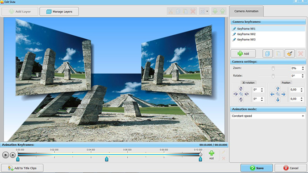Click the Cut scissors icon in toolbar
Viewport: 308px width, 173px height.
click(x=171, y=12)
